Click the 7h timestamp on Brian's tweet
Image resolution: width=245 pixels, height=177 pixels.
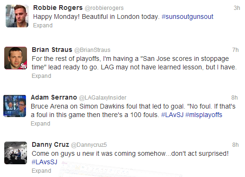click(236, 50)
